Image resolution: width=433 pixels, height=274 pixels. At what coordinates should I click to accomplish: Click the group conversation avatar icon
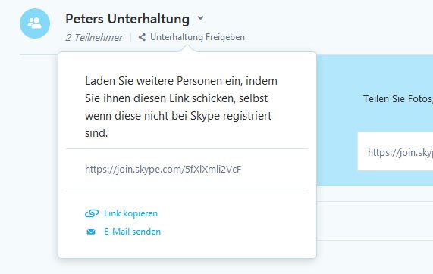coord(35,23)
